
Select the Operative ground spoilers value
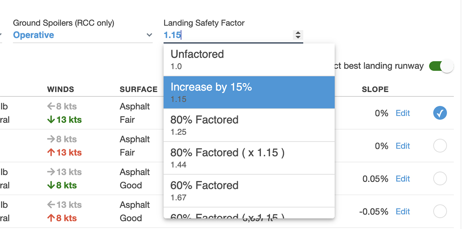33,35
